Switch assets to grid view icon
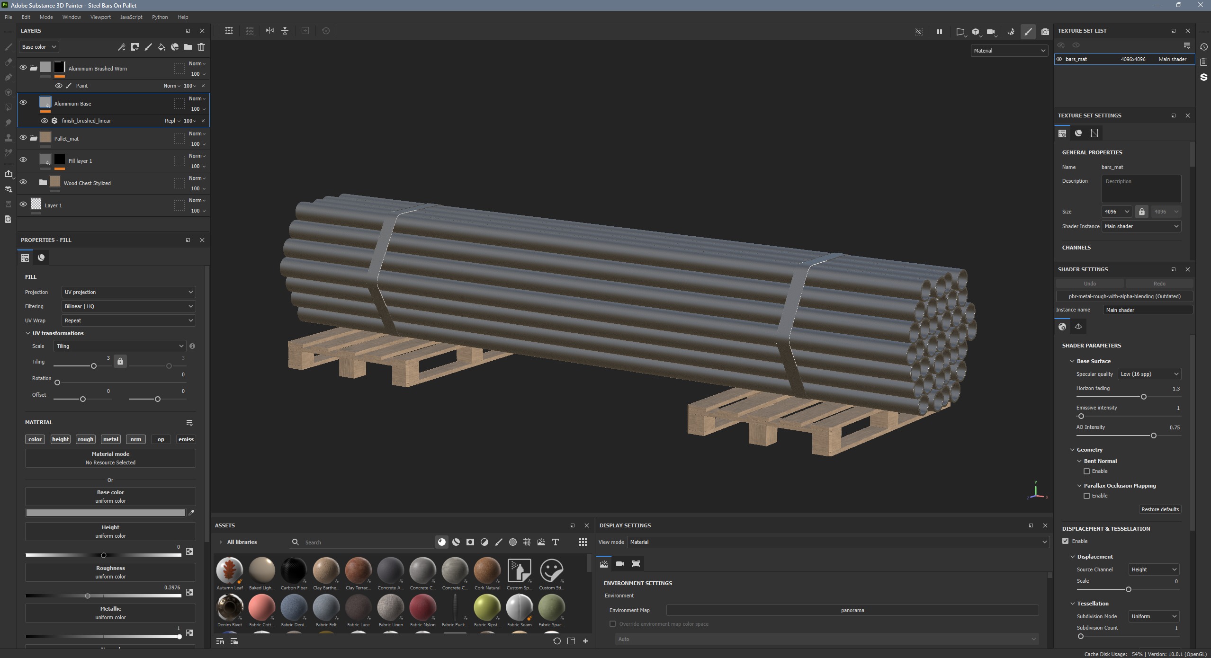The image size is (1211, 658). (583, 542)
